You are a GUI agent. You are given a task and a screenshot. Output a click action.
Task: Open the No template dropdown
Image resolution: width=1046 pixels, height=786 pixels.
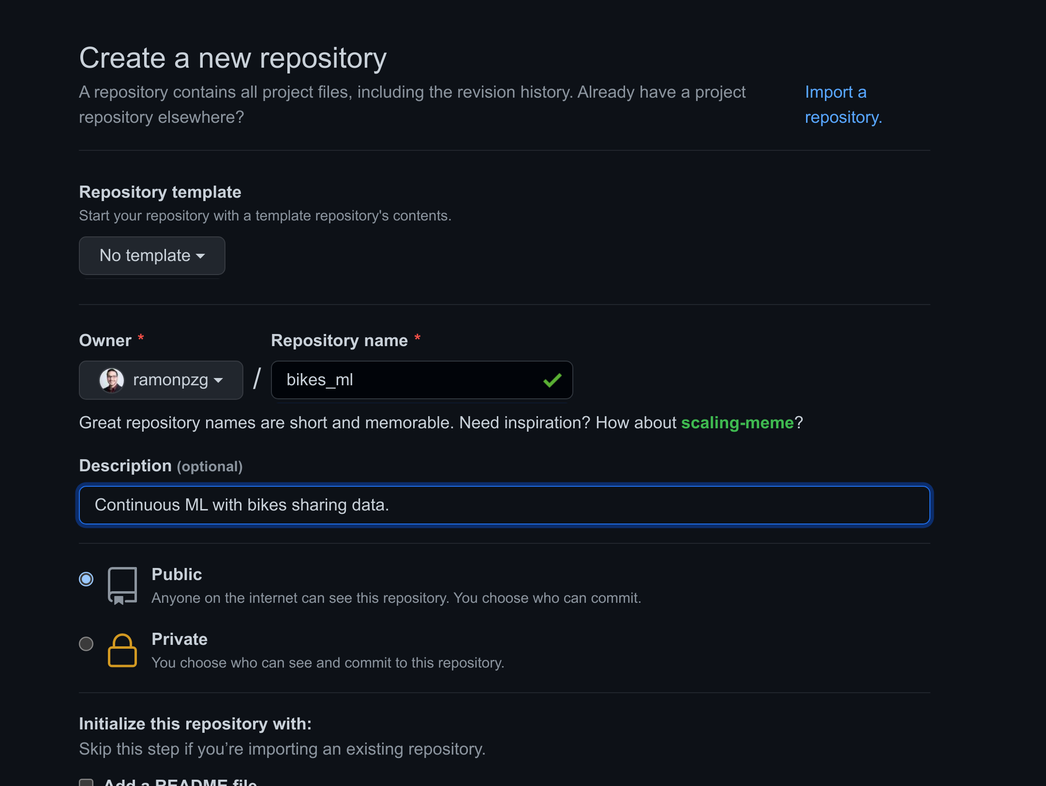coord(152,256)
